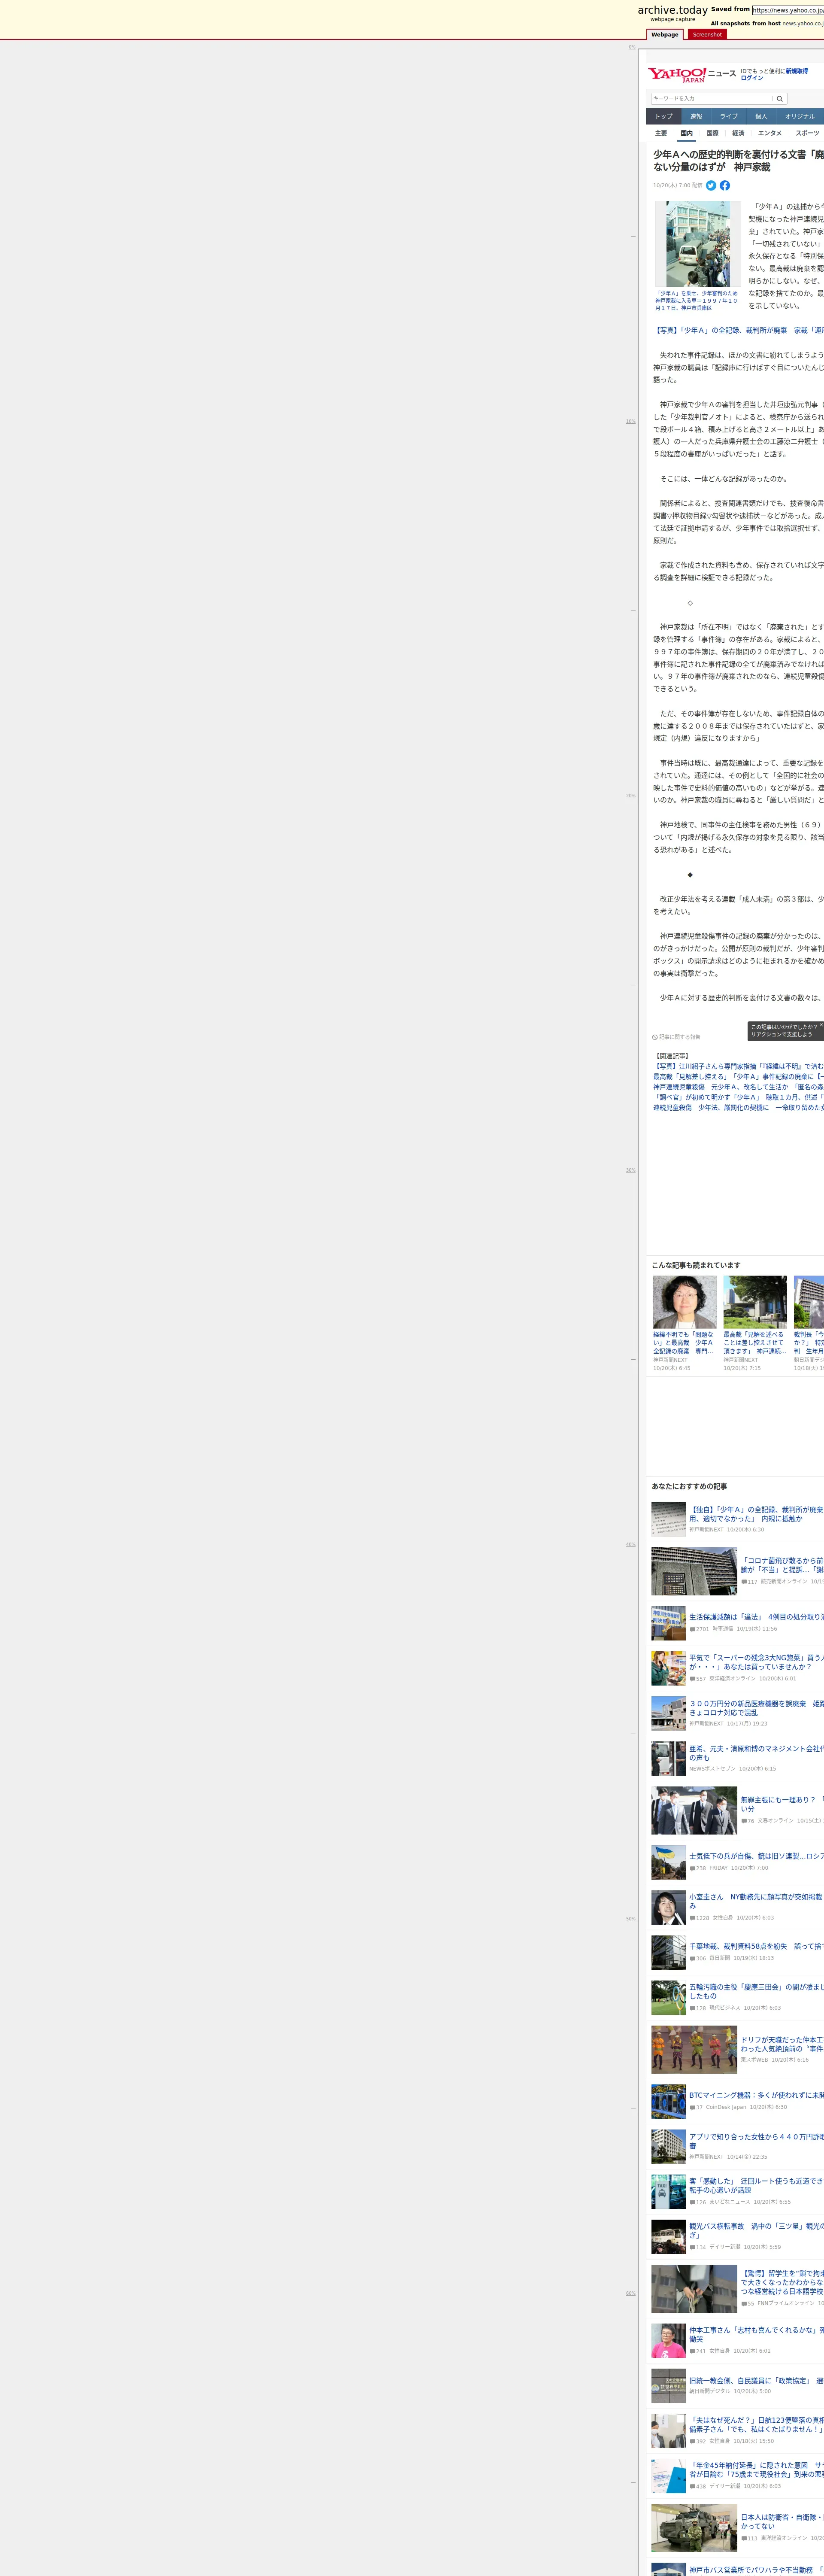Image resolution: width=824 pixels, height=2576 pixels.
Task: Open related link 神戸連続児童殺傷 元少年A、改名
Action: 738,1087
